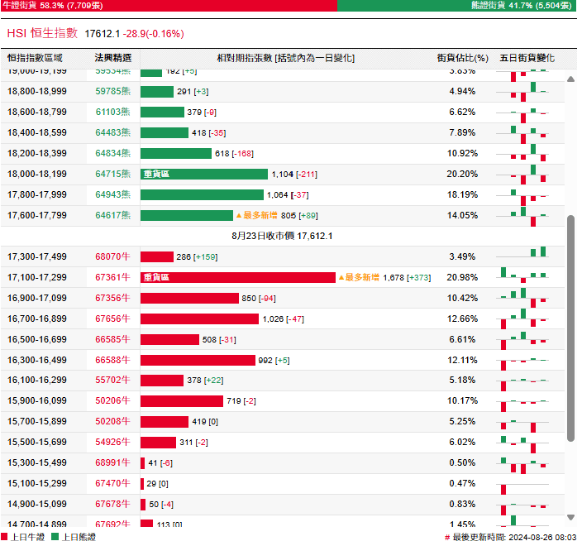Click the green 重貨區 badge on the 18,000-18,199 bar

(155, 175)
